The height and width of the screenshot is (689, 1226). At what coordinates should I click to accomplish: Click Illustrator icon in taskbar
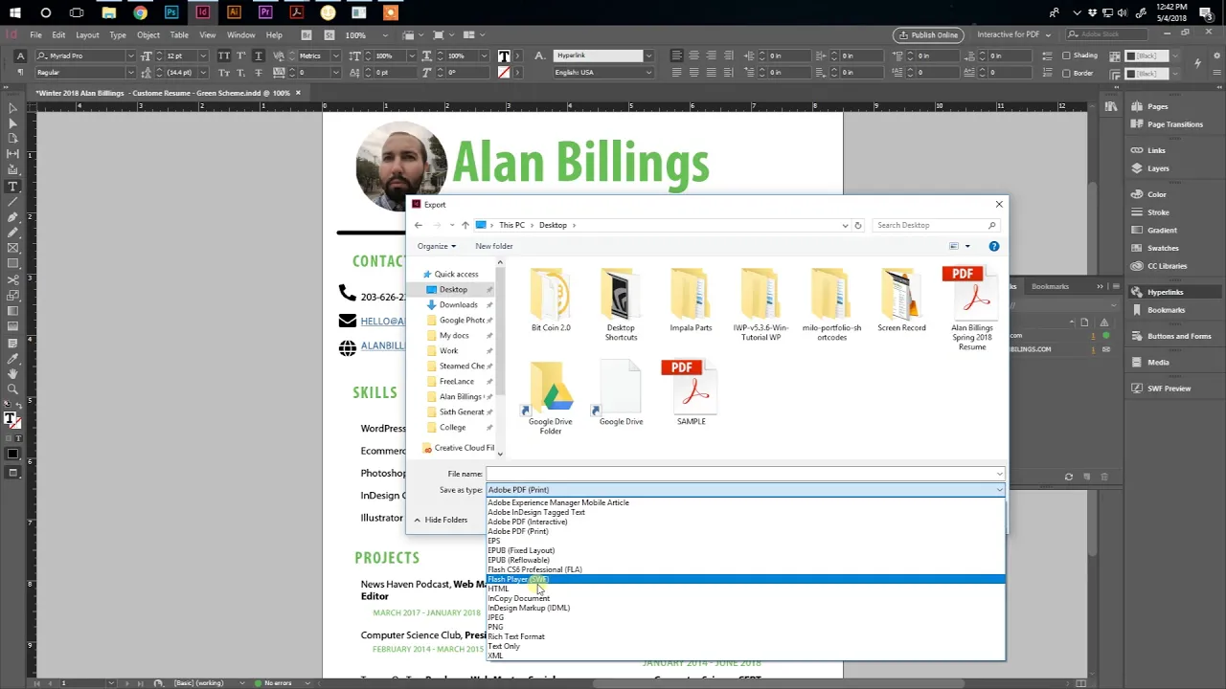(x=234, y=12)
